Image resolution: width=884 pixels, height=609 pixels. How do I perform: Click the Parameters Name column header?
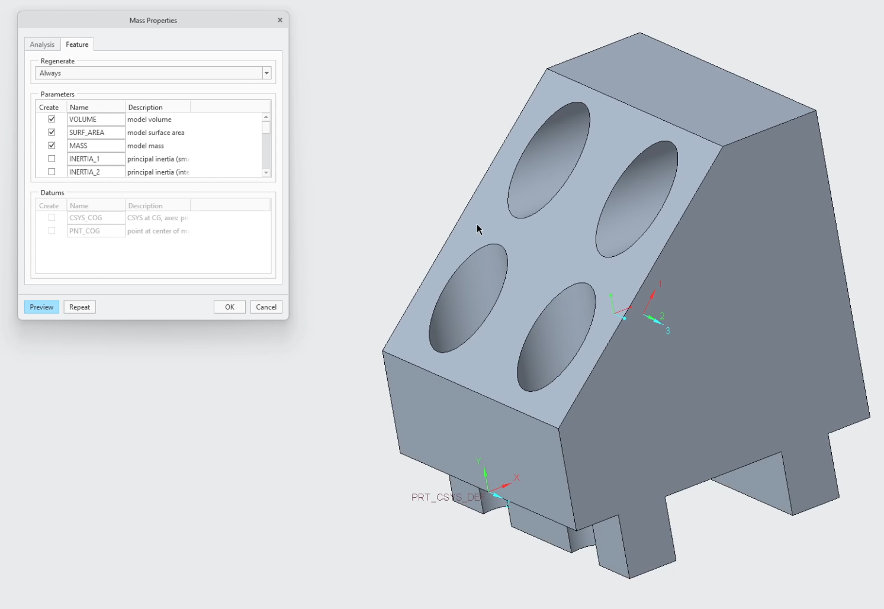[96, 107]
